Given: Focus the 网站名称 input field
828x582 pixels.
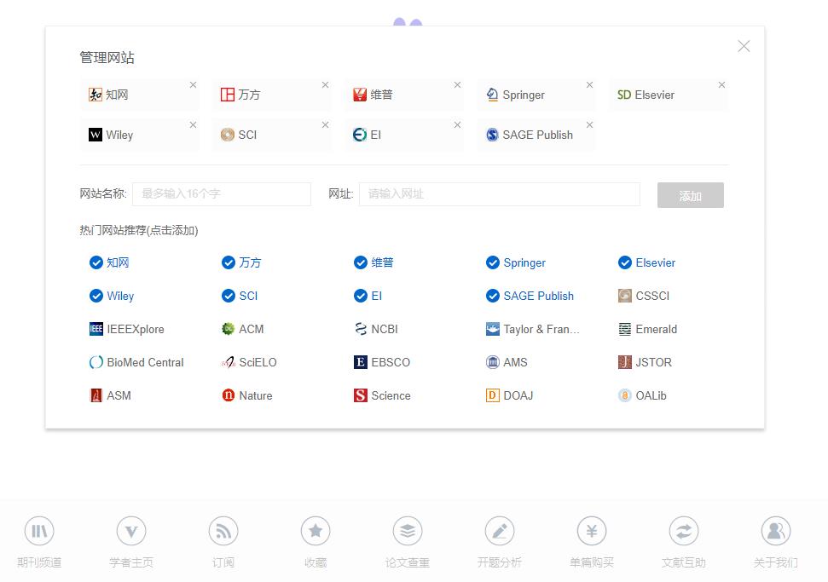Looking at the screenshot, I should click(x=222, y=194).
